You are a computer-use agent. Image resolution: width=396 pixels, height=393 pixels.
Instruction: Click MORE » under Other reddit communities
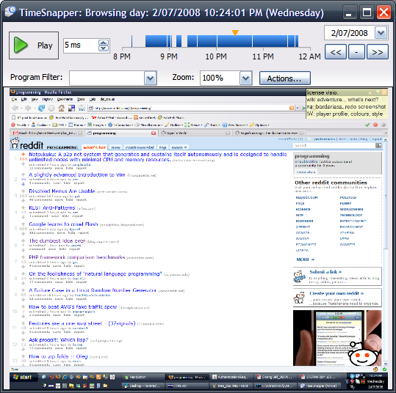click(x=306, y=260)
